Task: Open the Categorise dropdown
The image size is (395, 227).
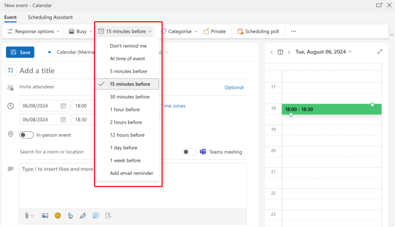Action: pos(179,32)
